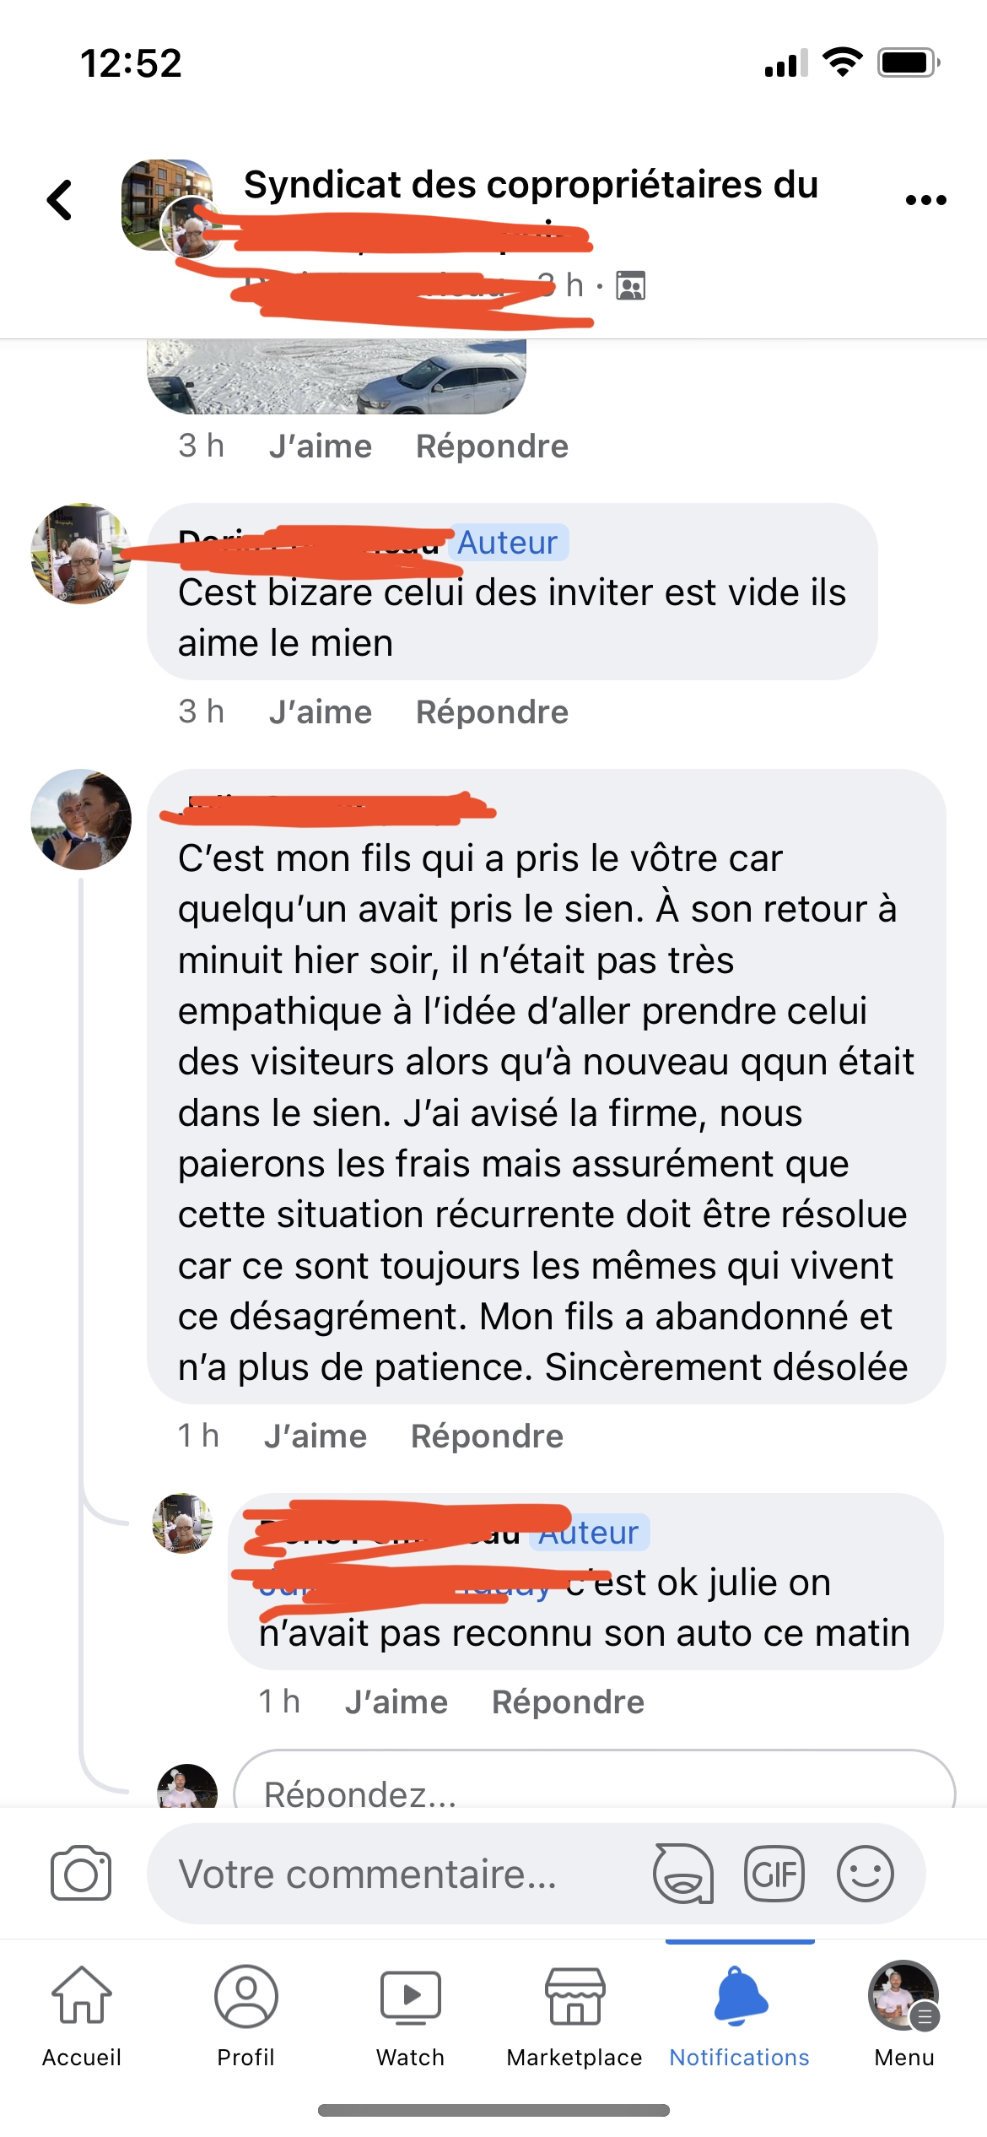Tap the camera icon to attach a photo
The width and height of the screenshot is (987, 2137).
81,1873
